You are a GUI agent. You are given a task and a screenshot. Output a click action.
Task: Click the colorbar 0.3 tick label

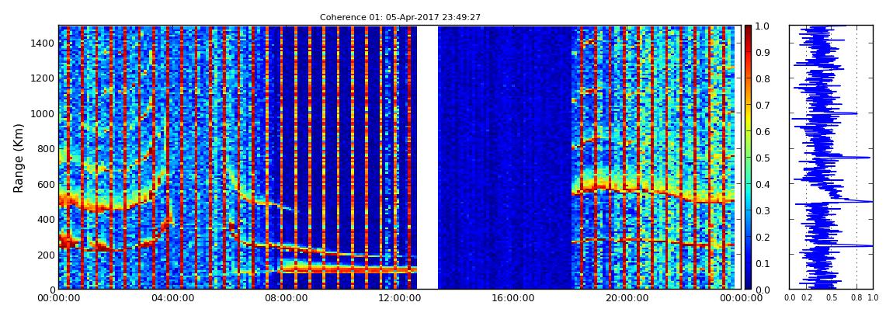click(762, 210)
